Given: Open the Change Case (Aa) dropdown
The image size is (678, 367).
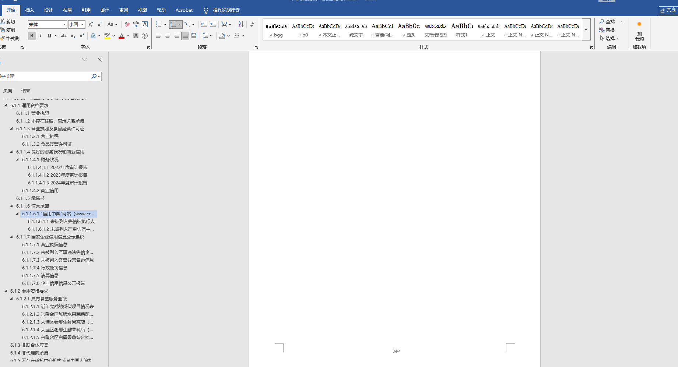Looking at the screenshot, I should coord(112,24).
